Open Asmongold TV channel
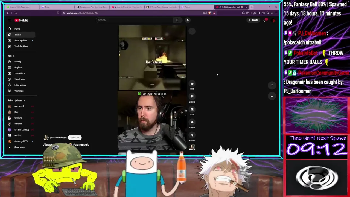This screenshot has height=197, width=350. (21, 141)
